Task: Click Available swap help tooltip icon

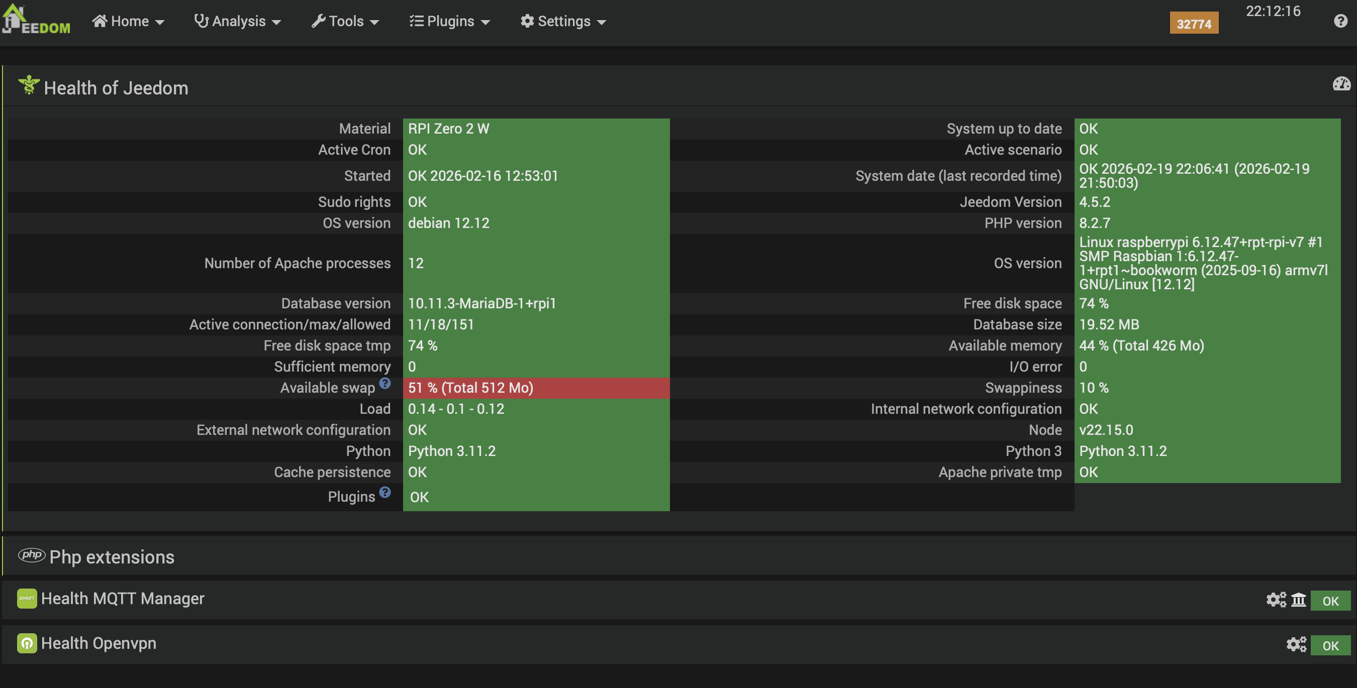Action: pyautogui.click(x=385, y=383)
